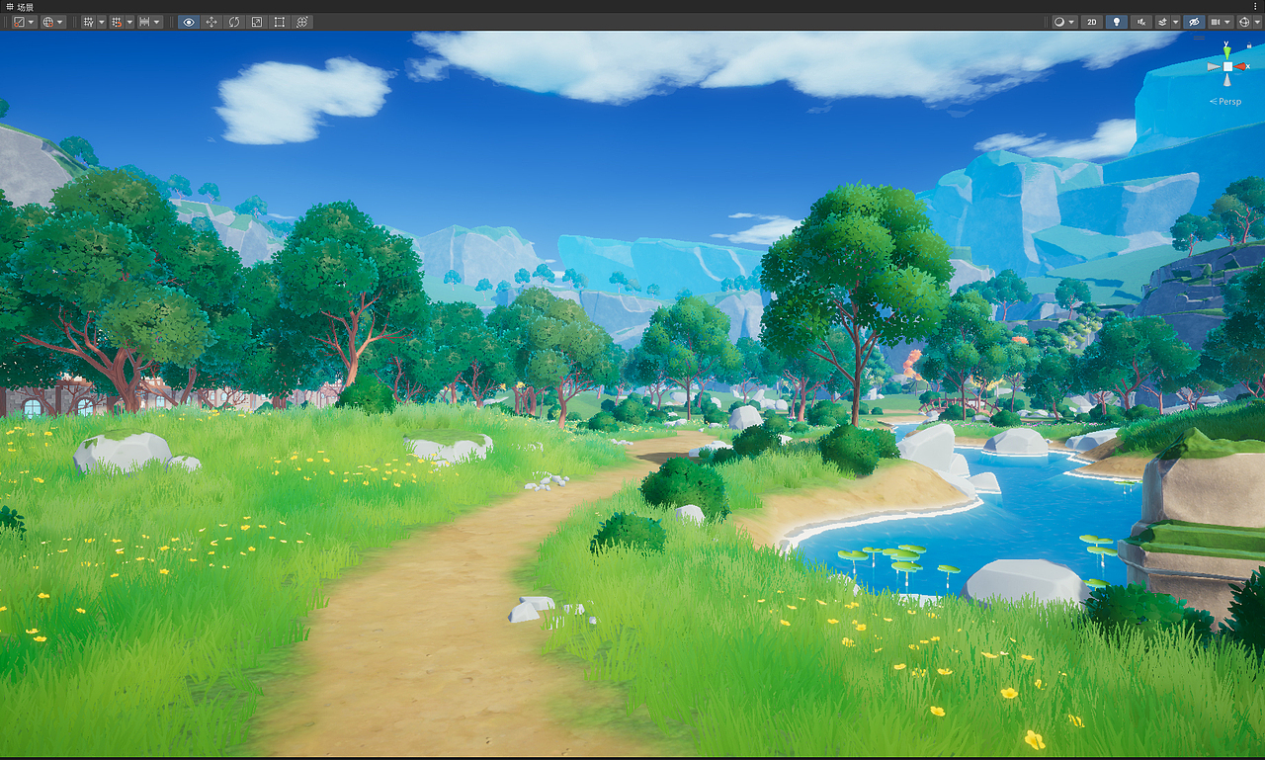Toggle scene lighting lightbulb button
Viewport: 1265px width, 760px height.
point(1117,22)
